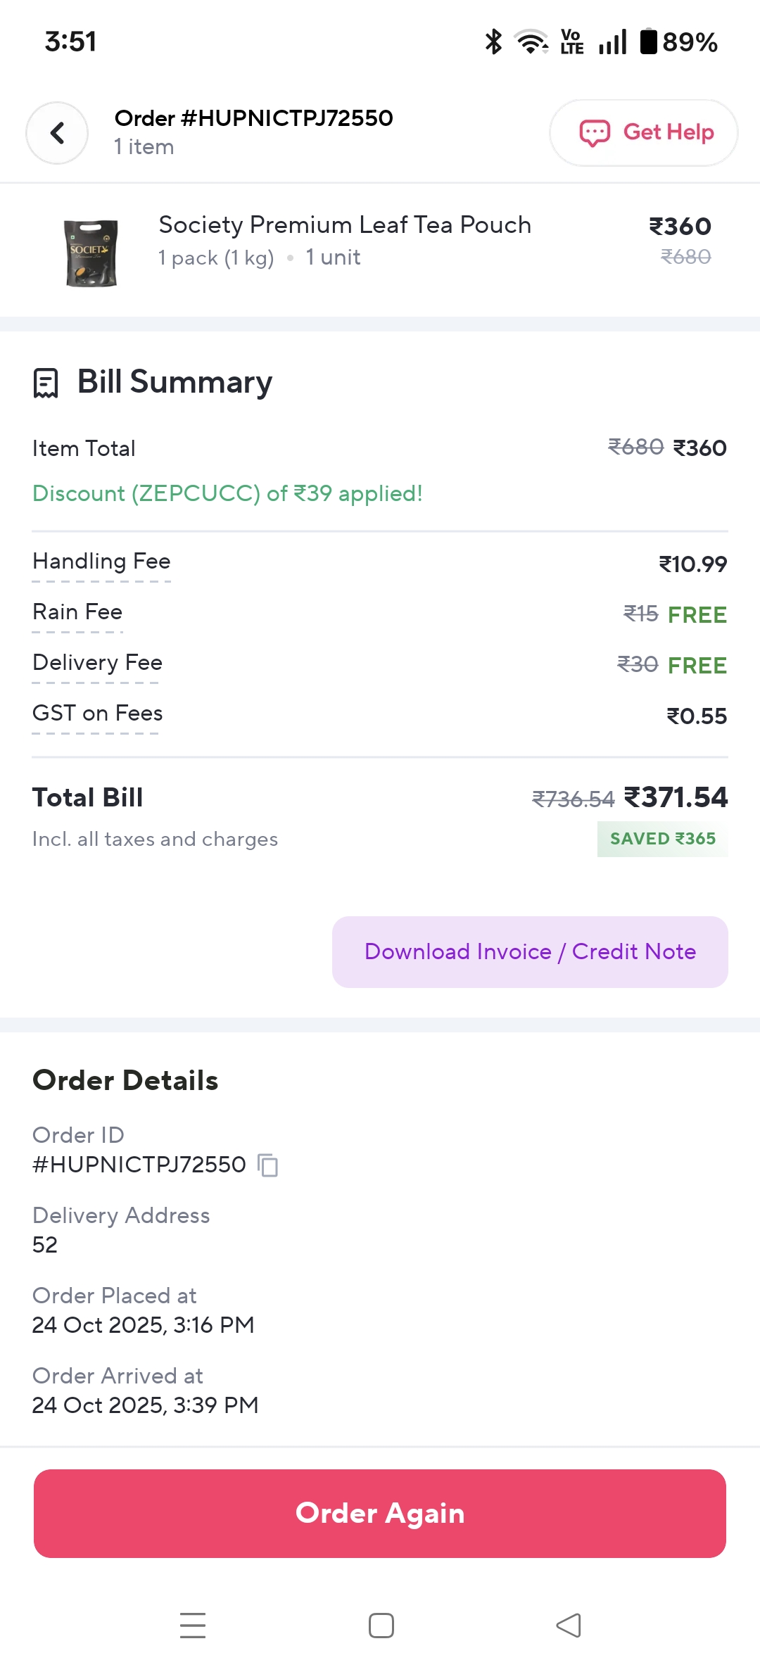Download Invoice / Credit Note
This screenshot has width=760, height=1672.
[530, 951]
